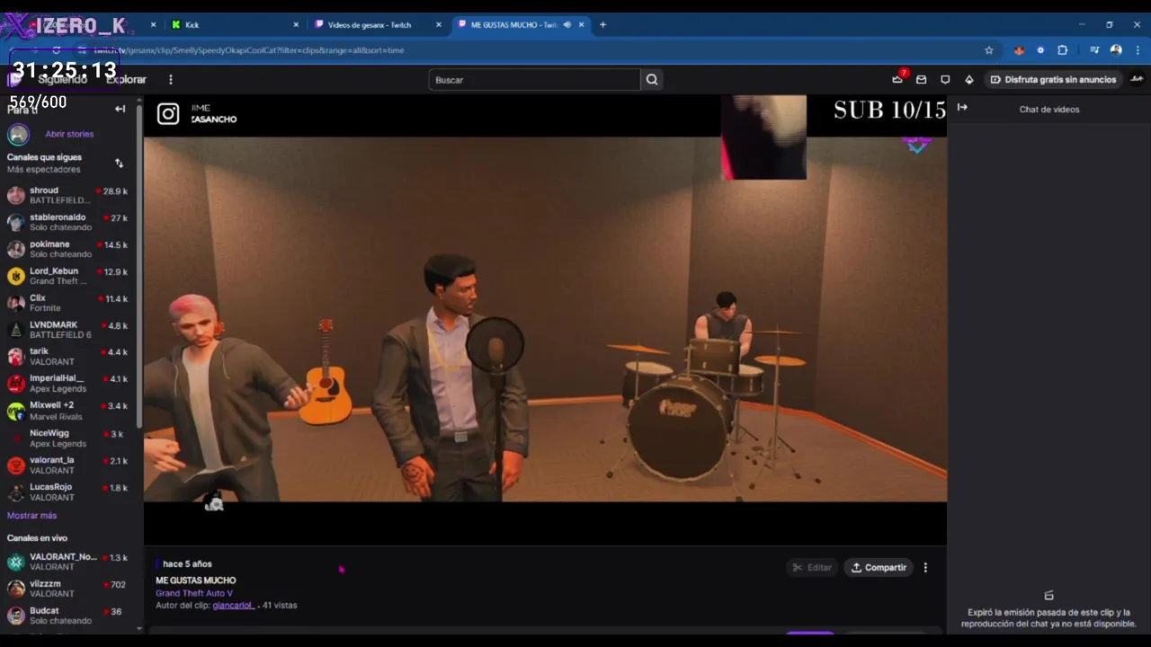Click the clip video player
Image resolution: width=1151 pixels, height=647 pixels.
pos(545,319)
